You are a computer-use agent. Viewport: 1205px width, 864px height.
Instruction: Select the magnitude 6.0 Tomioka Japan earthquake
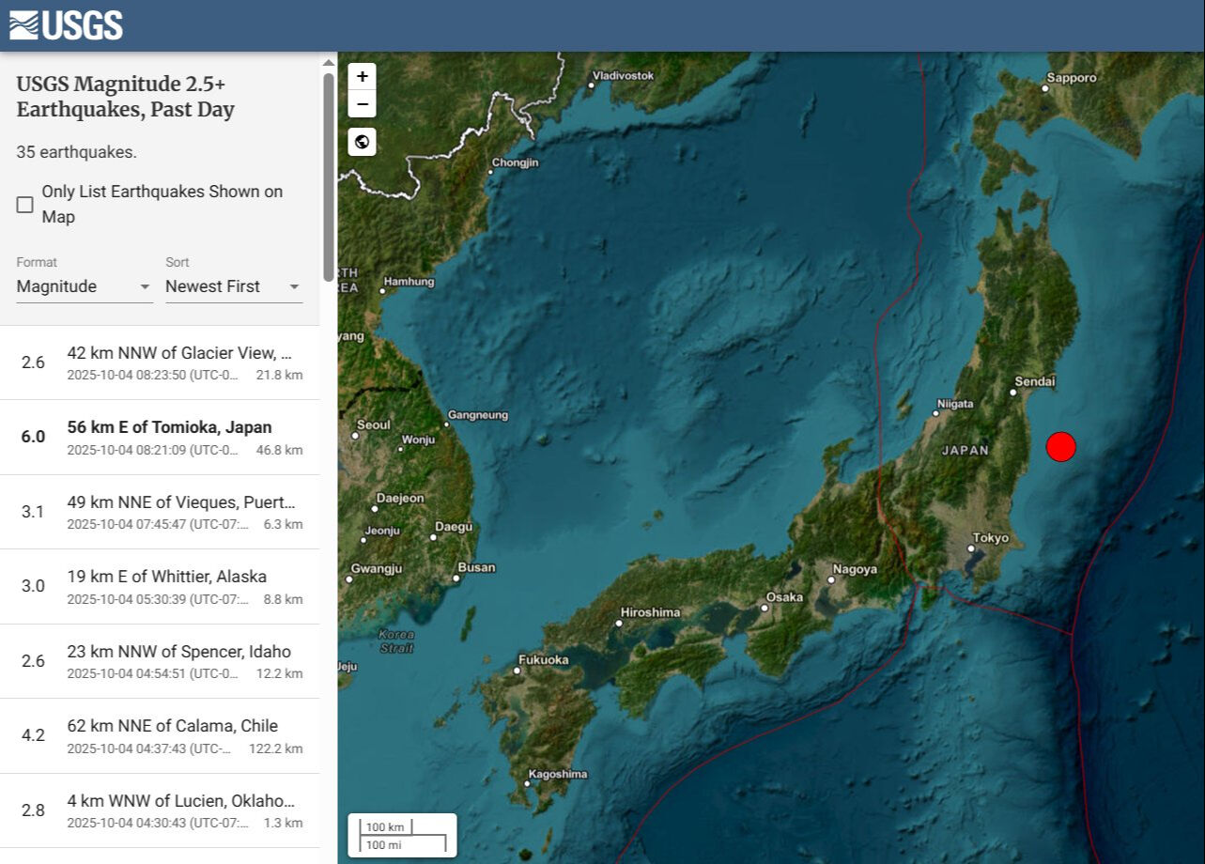click(160, 437)
